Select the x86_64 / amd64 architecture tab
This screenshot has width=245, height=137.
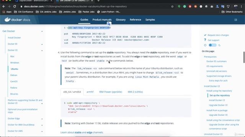click(72, 92)
